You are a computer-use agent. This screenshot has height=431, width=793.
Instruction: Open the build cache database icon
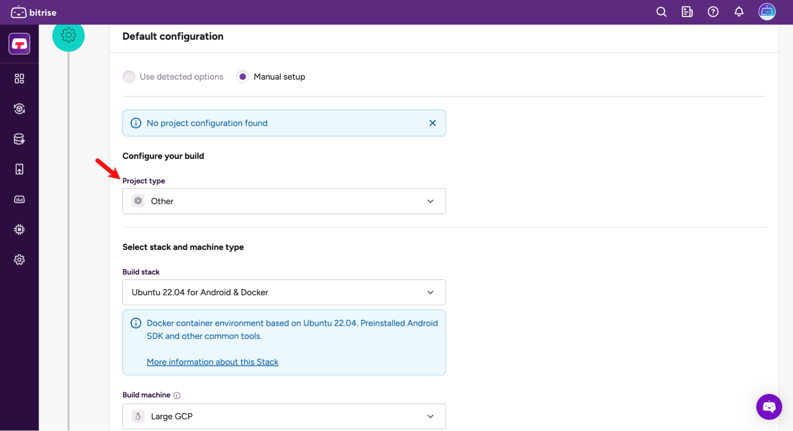click(x=19, y=139)
